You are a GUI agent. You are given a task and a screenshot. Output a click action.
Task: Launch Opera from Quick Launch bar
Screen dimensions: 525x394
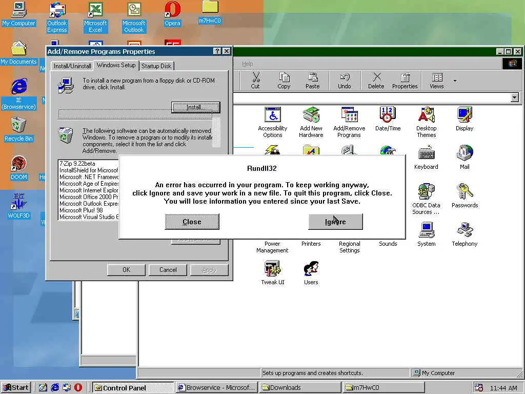click(78, 388)
